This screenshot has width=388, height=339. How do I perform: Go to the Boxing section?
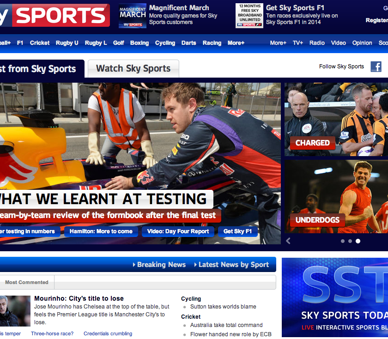pos(139,43)
